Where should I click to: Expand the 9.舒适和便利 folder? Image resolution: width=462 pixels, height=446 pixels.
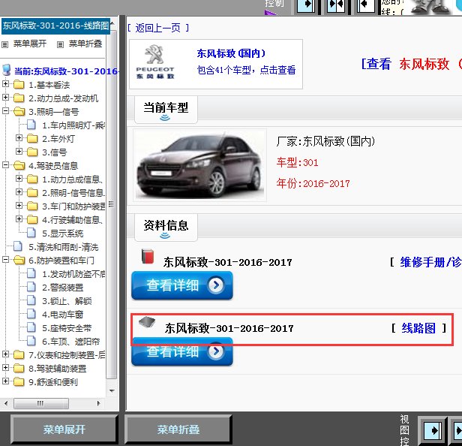[x=5, y=381]
